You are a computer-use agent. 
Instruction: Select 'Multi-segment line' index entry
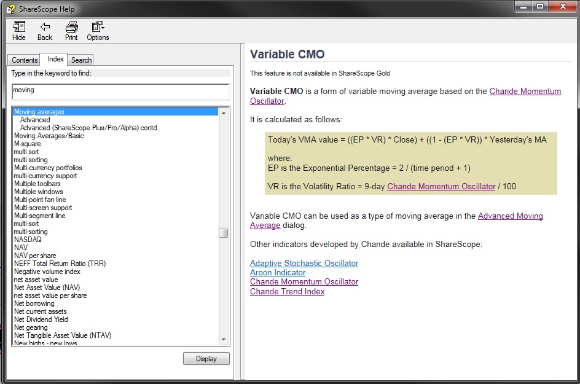39,215
